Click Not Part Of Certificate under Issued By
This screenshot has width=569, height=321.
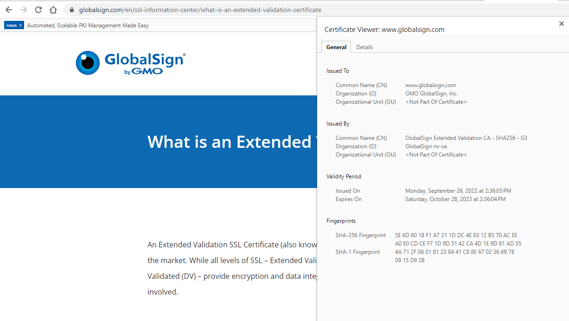click(x=436, y=155)
